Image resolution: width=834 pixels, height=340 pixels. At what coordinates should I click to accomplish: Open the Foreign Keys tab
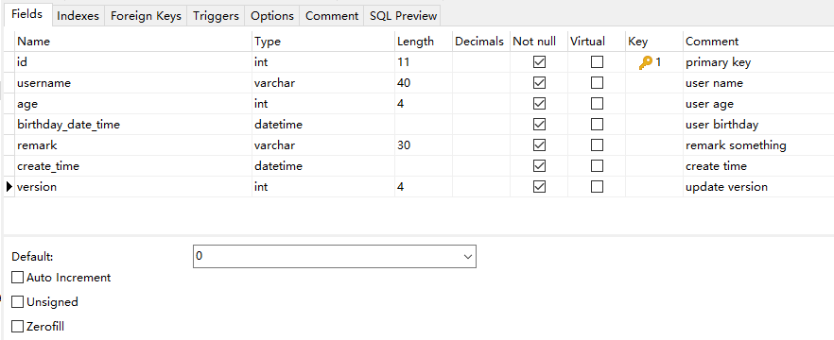tap(146, 16)
